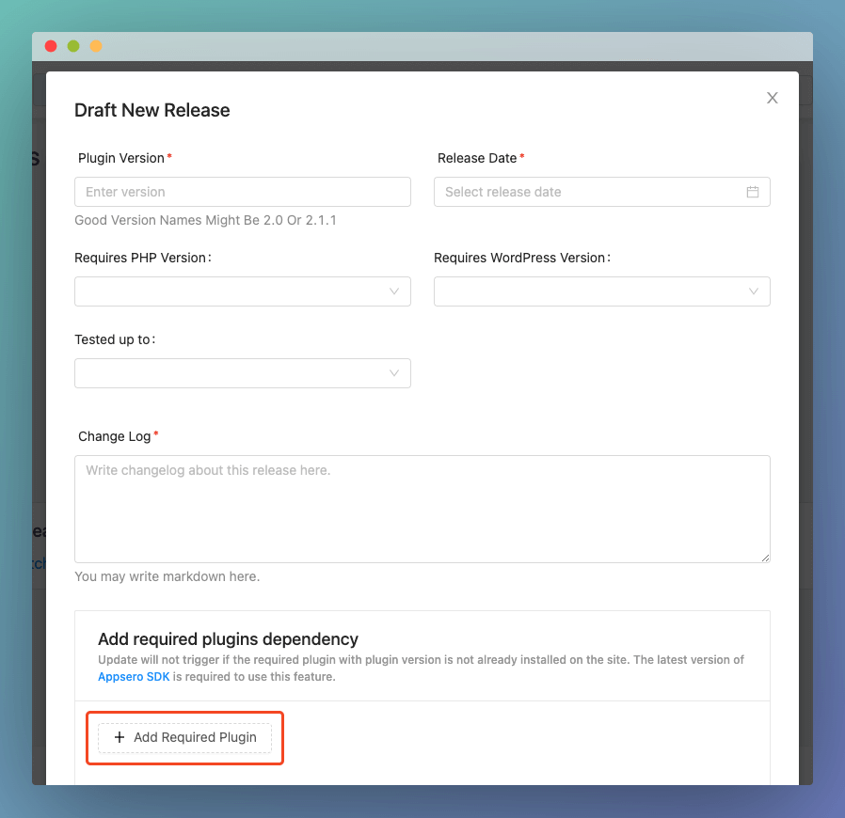Expand the Requires PHP Version dropdown
The width and height of the screenshot is (845, 818).
243,291
